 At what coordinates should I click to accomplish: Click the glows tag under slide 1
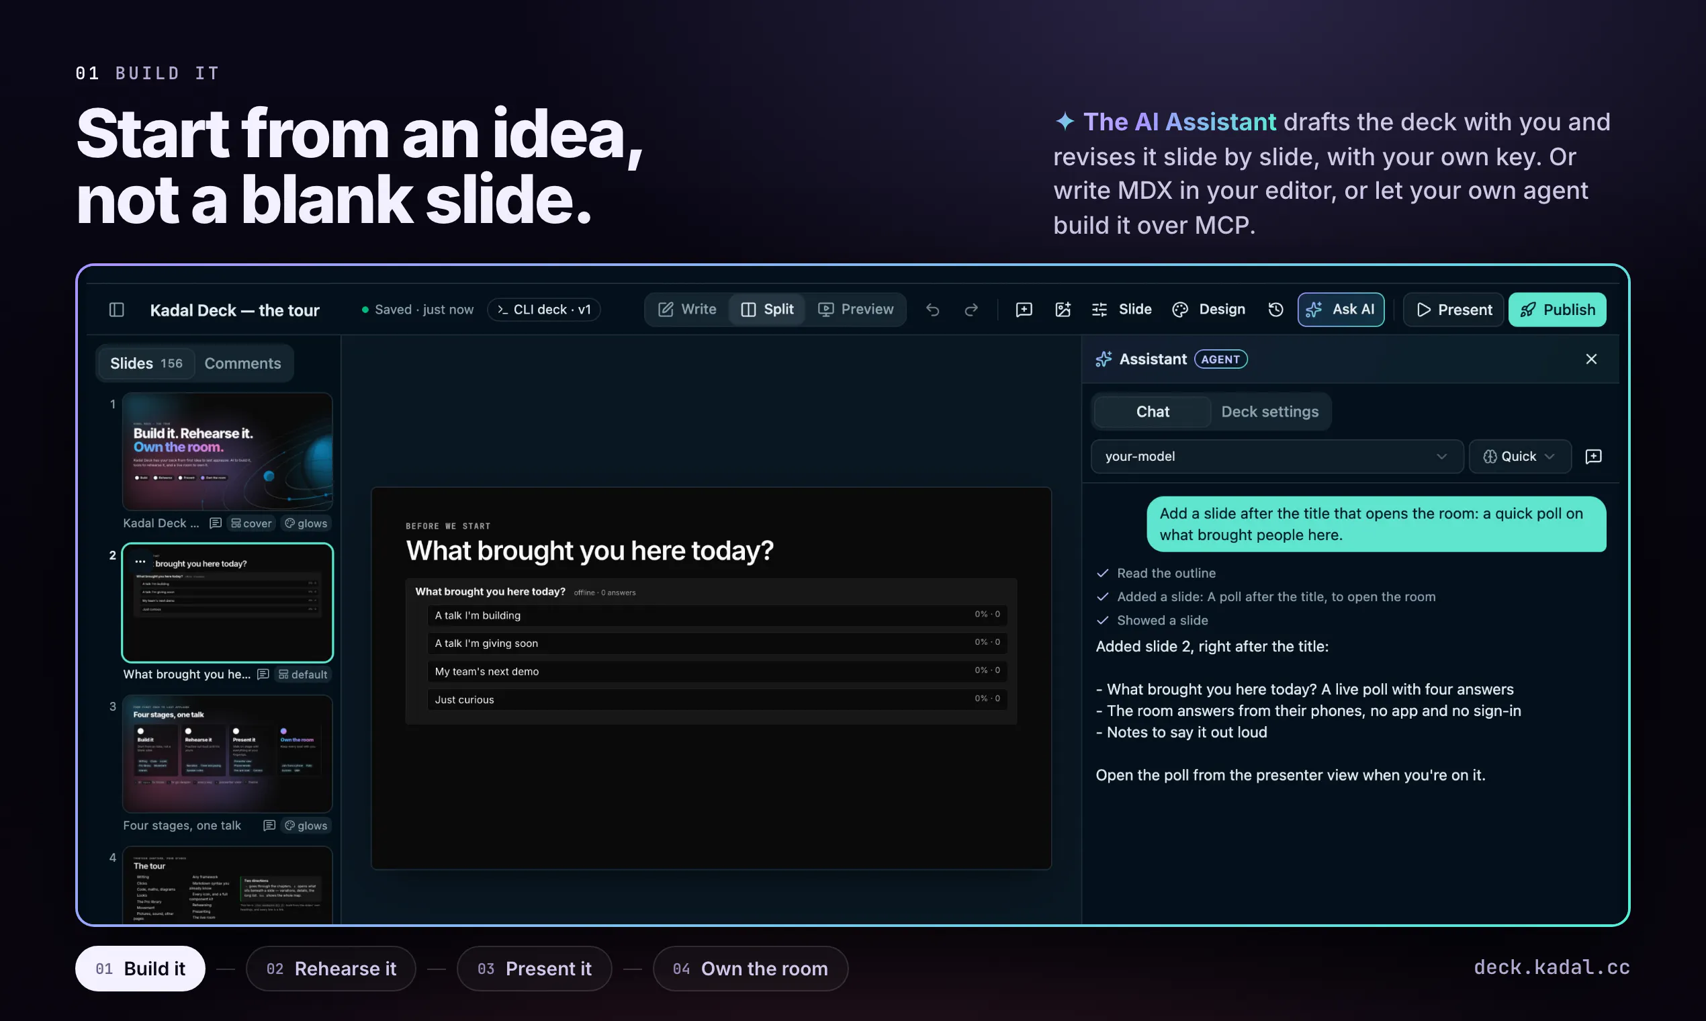click(306, 523)
